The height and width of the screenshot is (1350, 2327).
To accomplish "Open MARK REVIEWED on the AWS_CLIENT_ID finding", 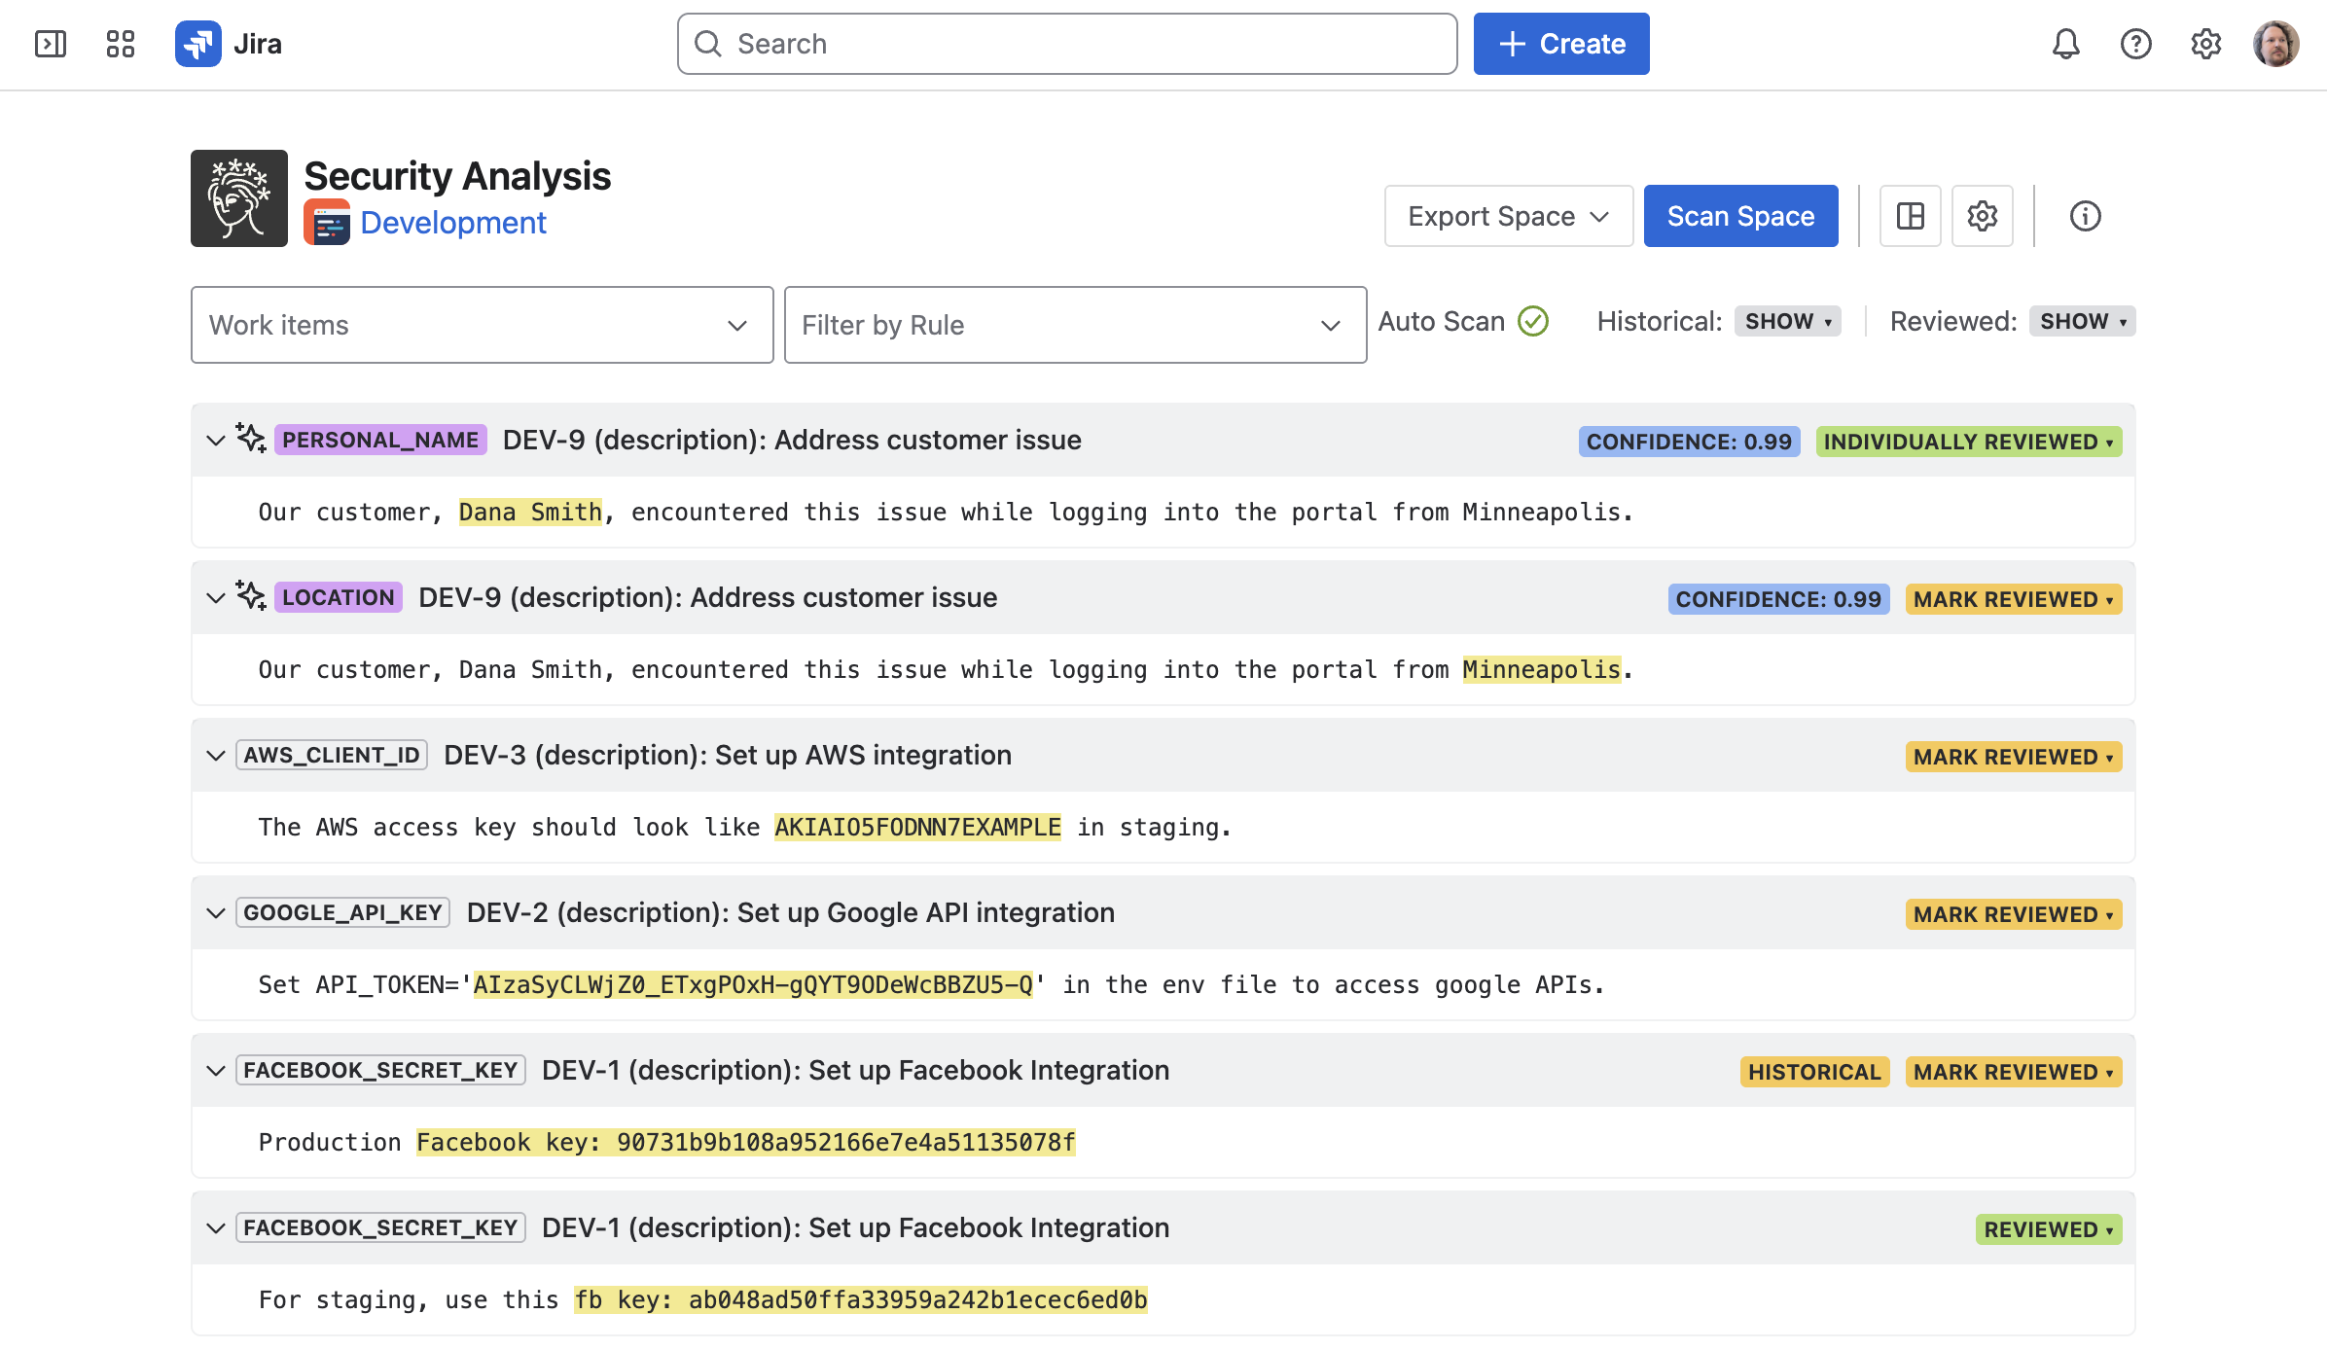I will [x=2014, y=757].
